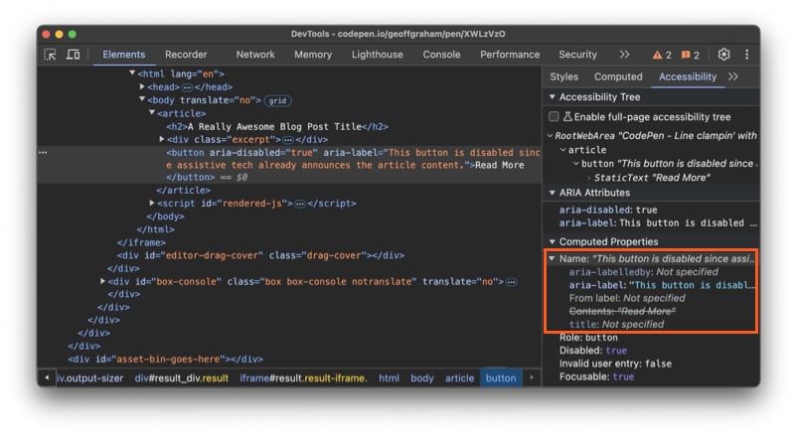Enable full-page accessibility tree checkbox

click(554, 116)
